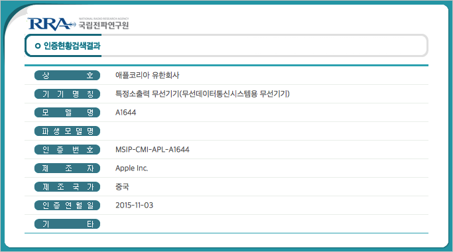Click the 기기명칭 label pill
Image resolution: width=453 pixels, height=252 pixels.
point(67,94)
